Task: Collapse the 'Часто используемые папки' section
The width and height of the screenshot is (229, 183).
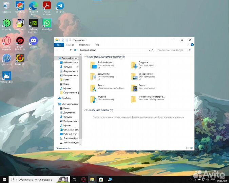Action: pos(85,57)
